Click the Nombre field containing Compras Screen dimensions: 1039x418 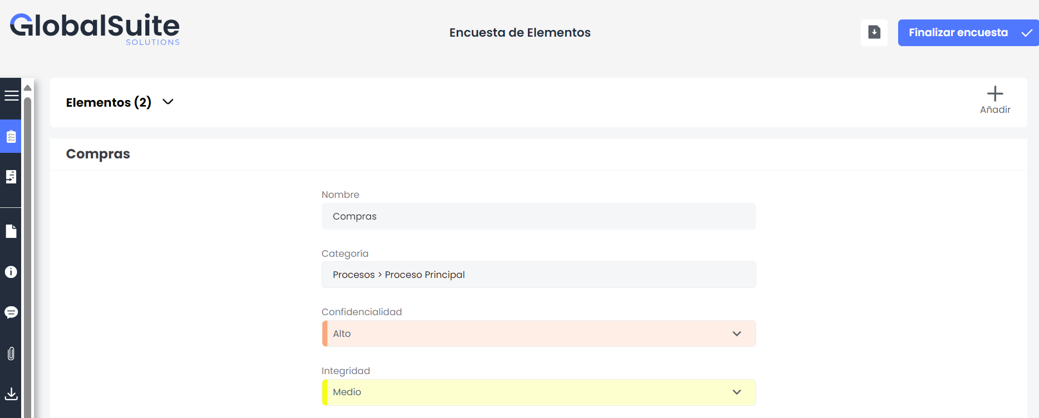click(x=538, y=216)
